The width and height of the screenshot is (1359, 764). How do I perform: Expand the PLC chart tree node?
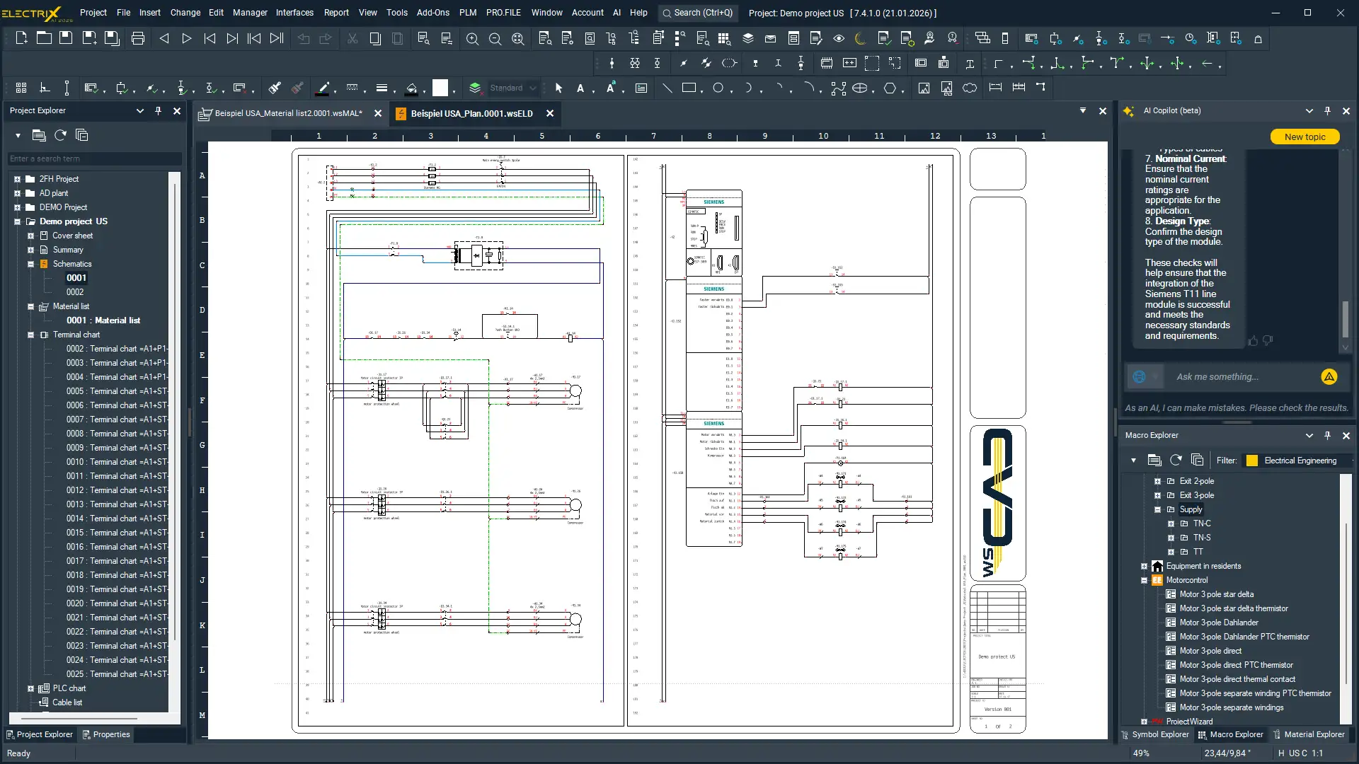pos(30,688)
